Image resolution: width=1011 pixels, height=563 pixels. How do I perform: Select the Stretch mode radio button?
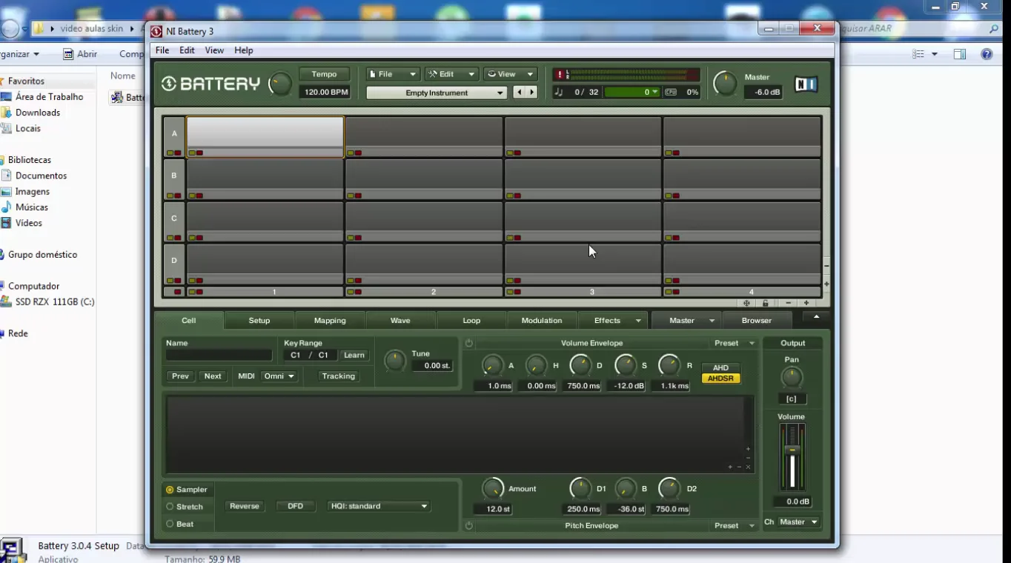click(x=170, y=507)
